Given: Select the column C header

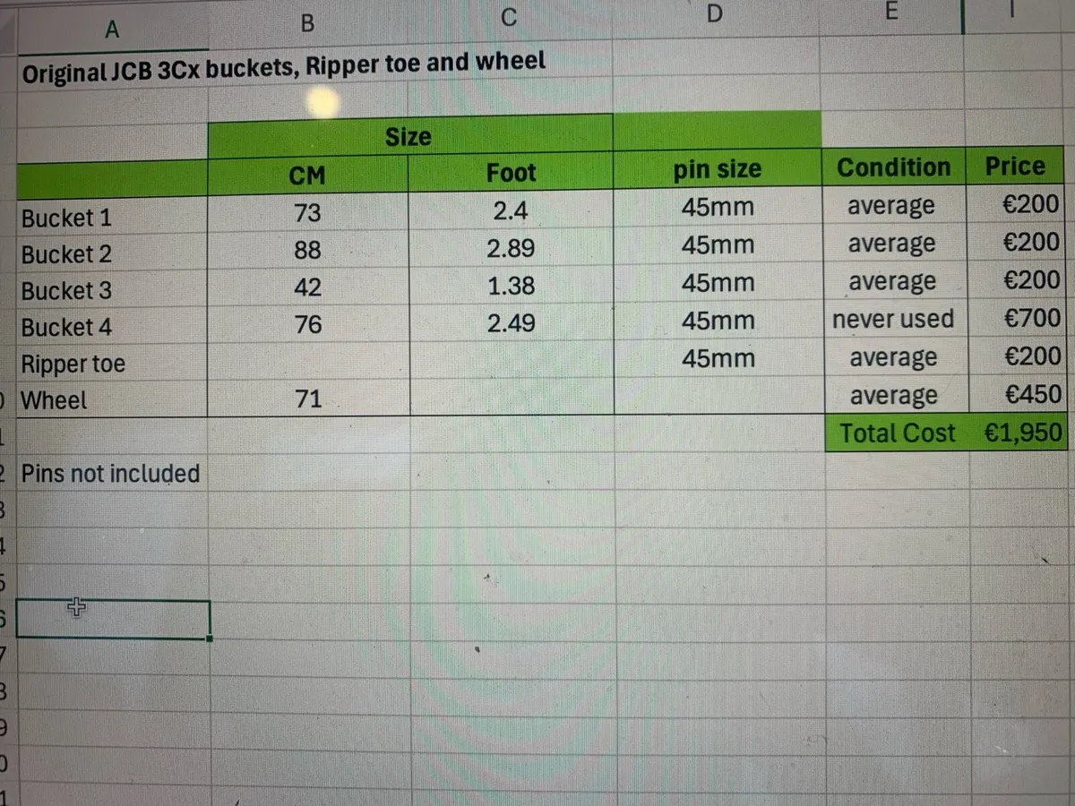Looking at the screenshot, I should 509,16.
